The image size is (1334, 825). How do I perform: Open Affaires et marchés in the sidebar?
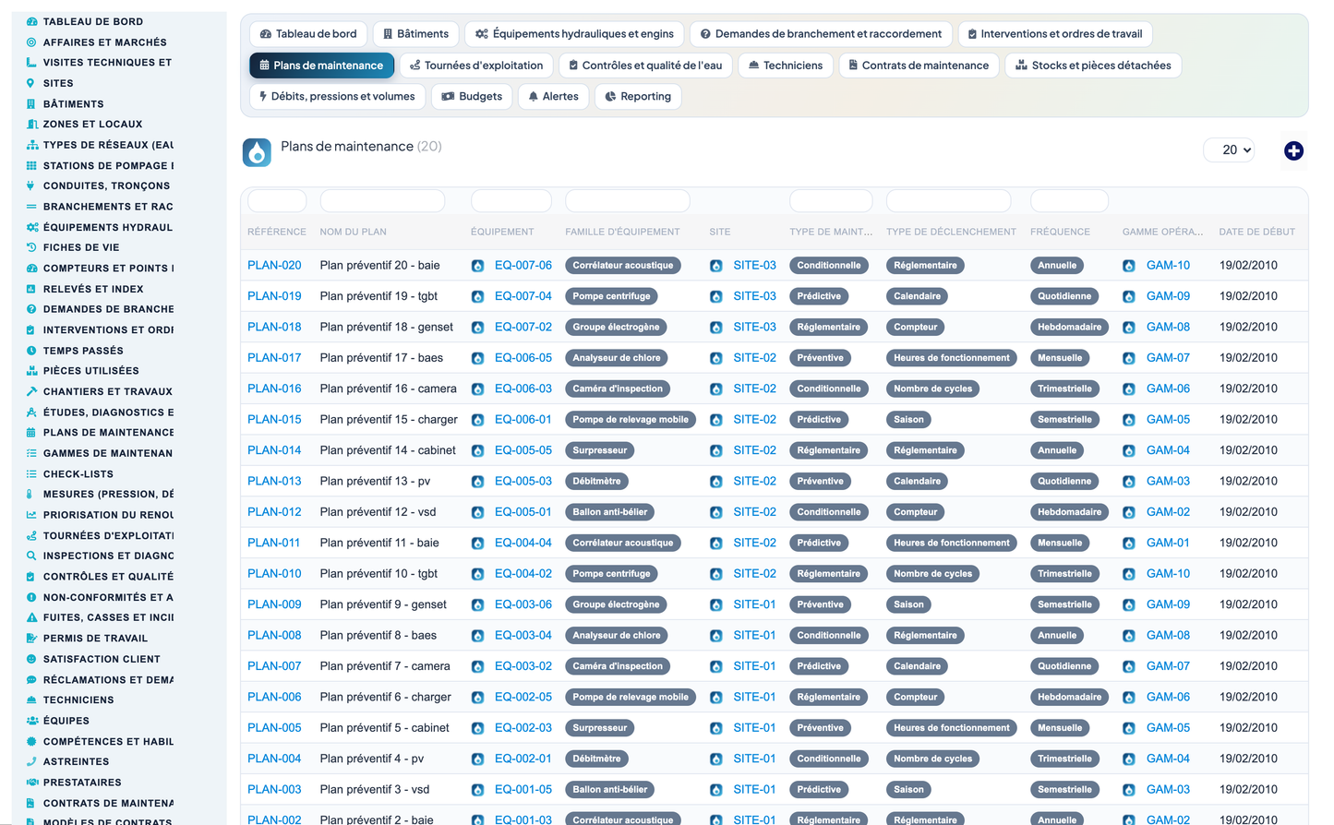[105, 42]
